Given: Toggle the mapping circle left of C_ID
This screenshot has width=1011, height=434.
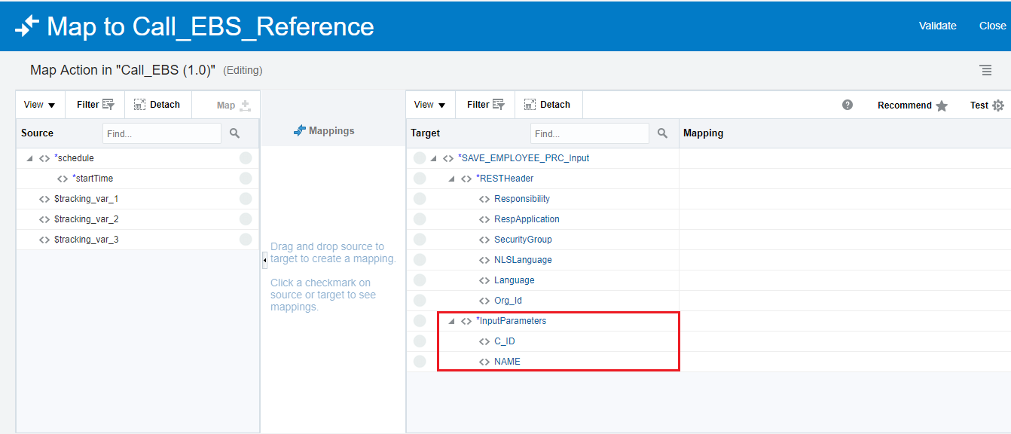Looking at the screenshot, I should (420, 341).
